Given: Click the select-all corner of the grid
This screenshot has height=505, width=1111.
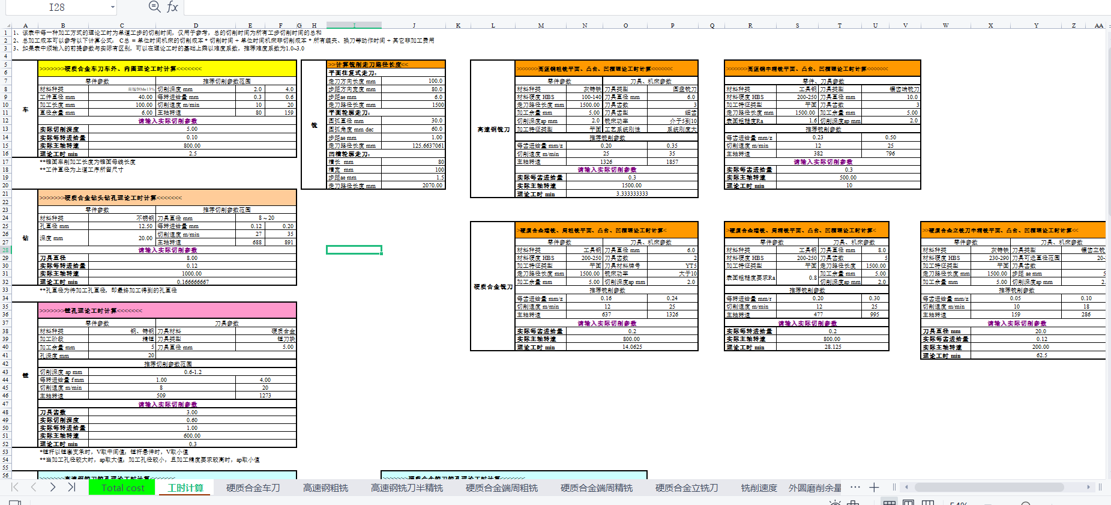Looking at the screenshot, I should (5, 25).
